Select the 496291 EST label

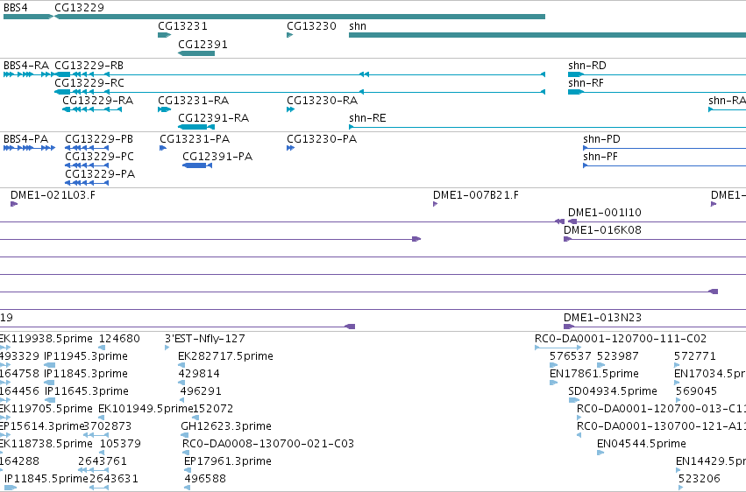click(201, 391)
